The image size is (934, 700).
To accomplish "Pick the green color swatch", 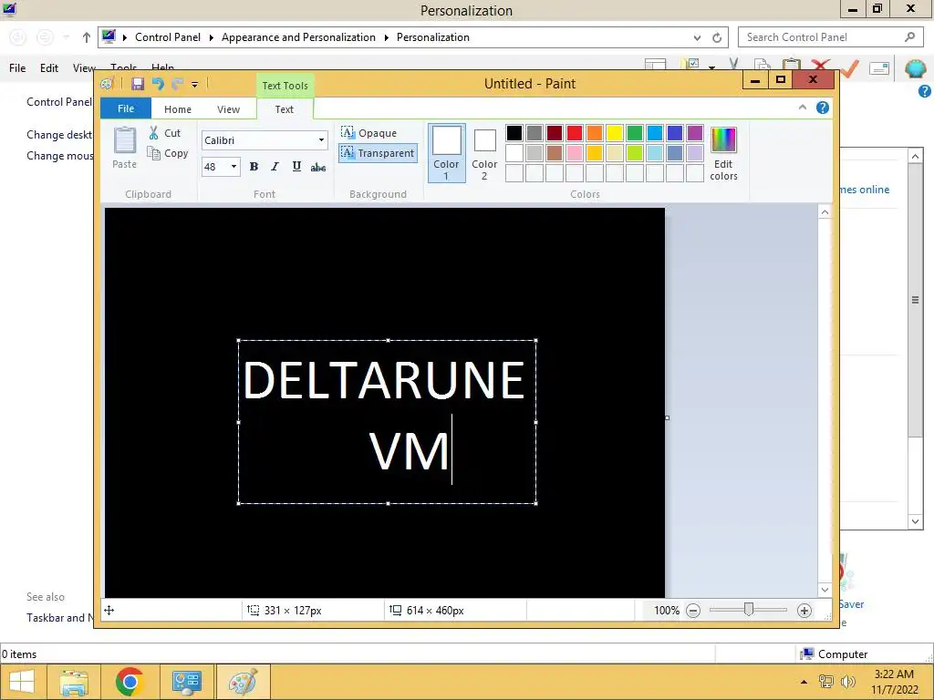I will [x=635, y=133].
